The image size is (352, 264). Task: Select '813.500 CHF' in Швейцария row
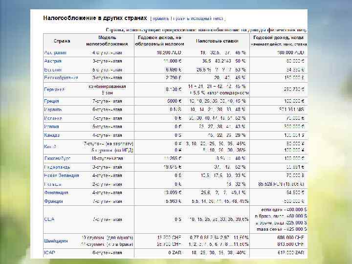coord(290,244)
